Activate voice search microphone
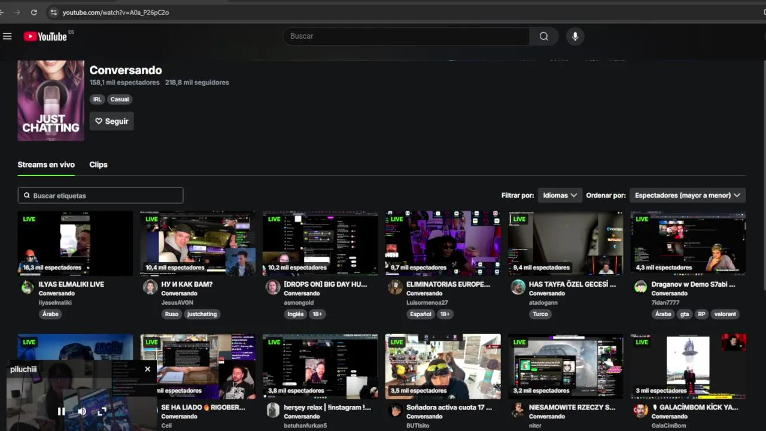This screenshot has height=431, width=766. [x=575, y=37]
